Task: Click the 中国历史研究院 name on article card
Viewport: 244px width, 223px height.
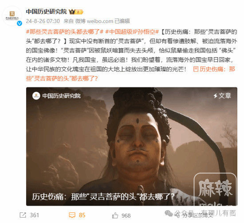Action: point(62,96)
